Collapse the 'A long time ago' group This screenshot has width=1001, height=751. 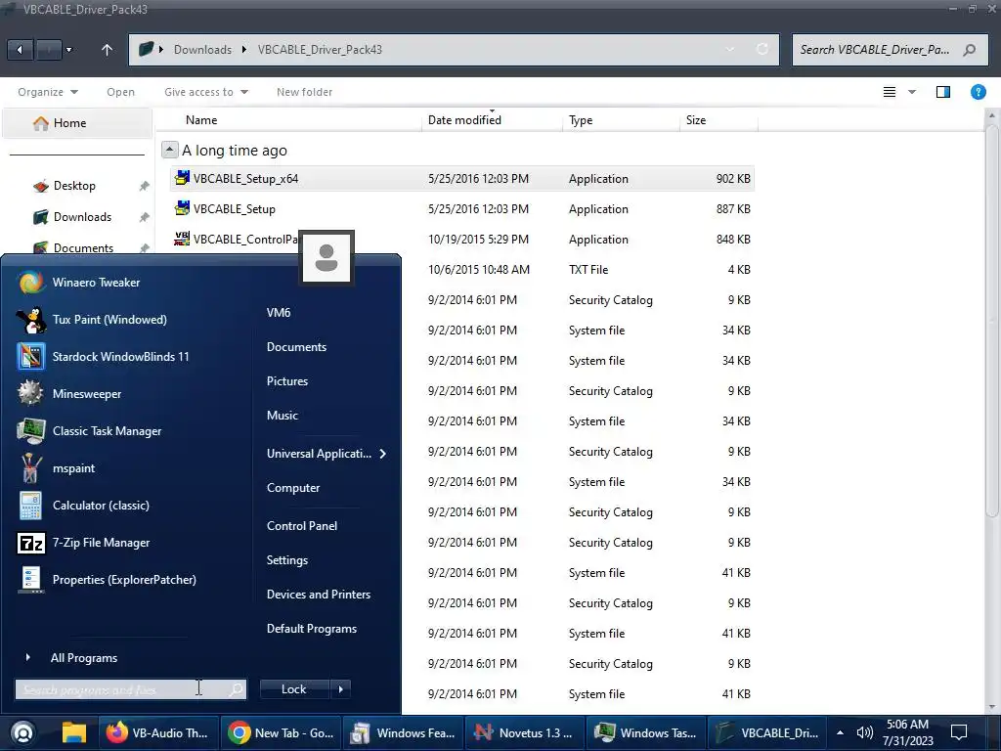click(x=169, y=150)
